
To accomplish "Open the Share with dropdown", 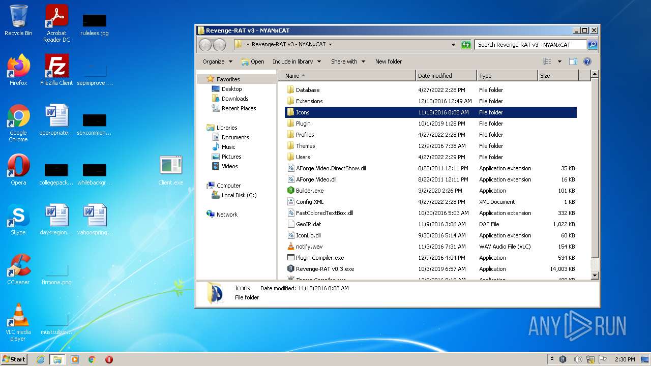I will [x=348, y=62].
